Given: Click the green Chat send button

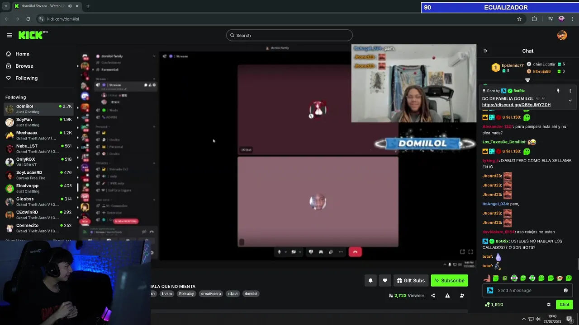Looking at the screenshot, I should pos(564,305).
